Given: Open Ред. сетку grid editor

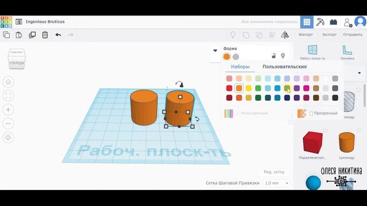Looking at the screenshot, I should [274, 172].
